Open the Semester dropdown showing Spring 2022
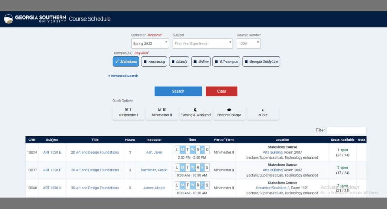387x209 pixels. 150,44
